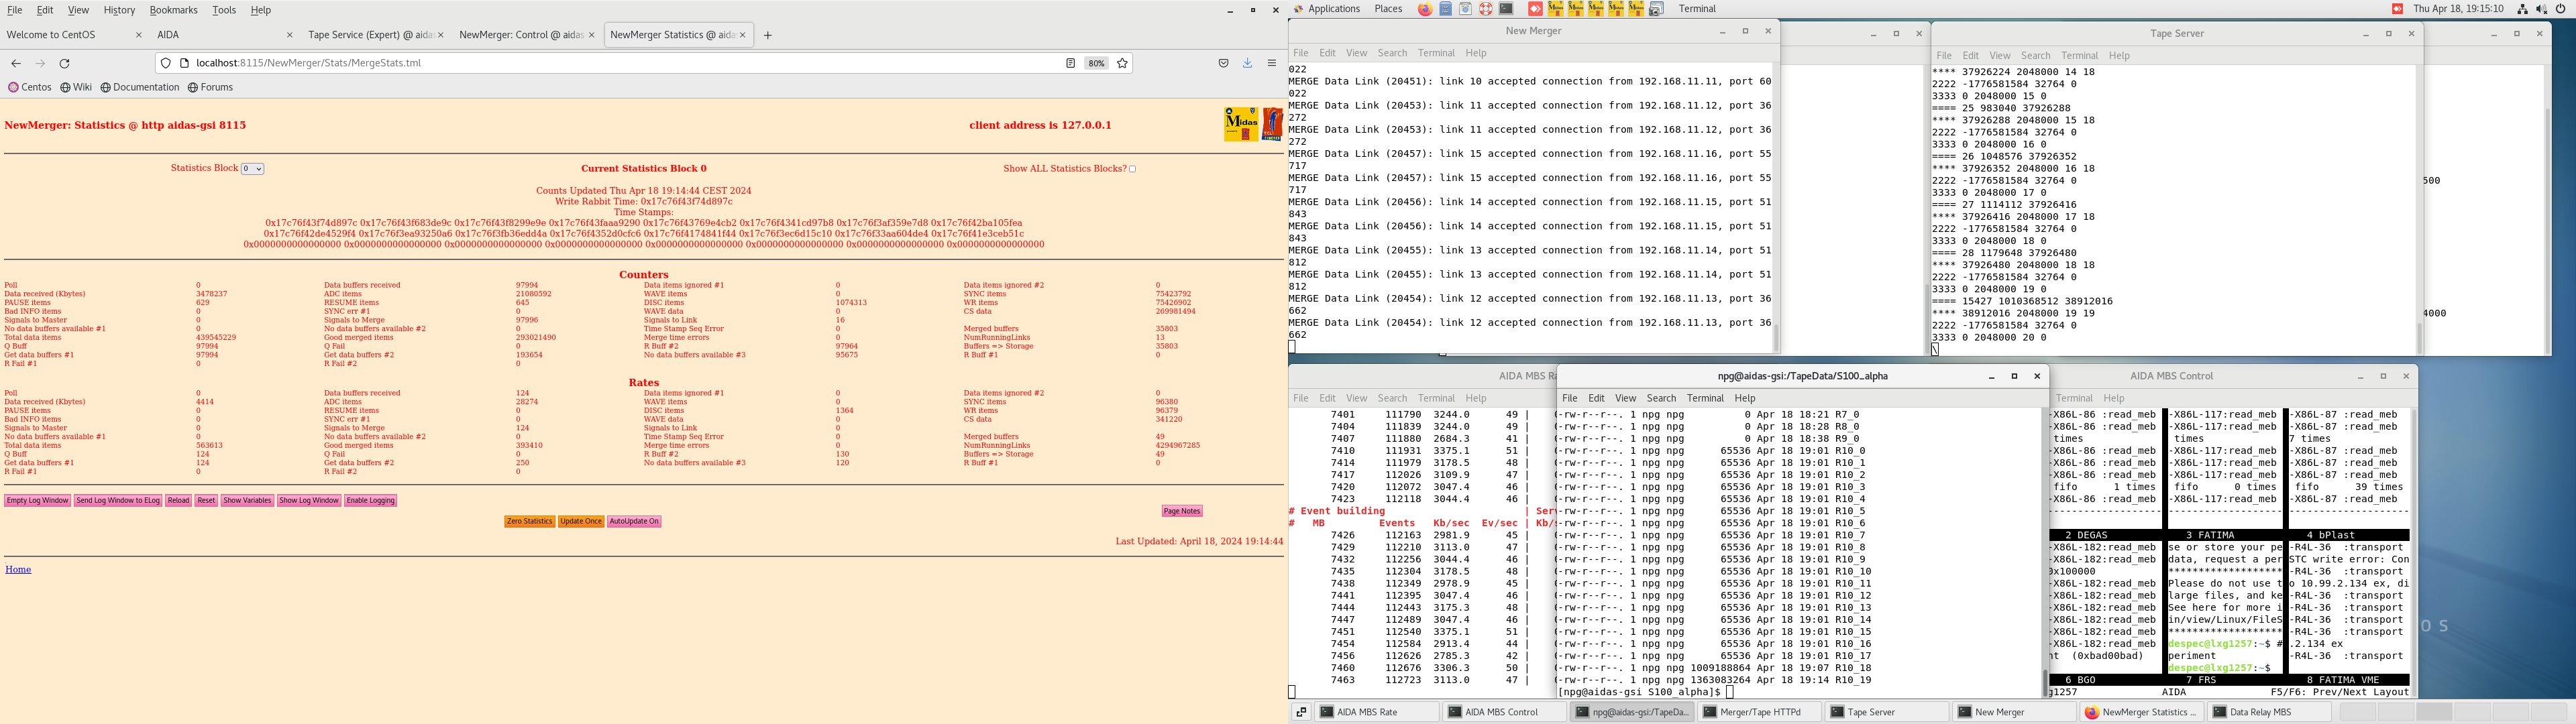This screenshot has width=2576, height=724.
Task: Open the Places menu
Action: pos(1388,9)
